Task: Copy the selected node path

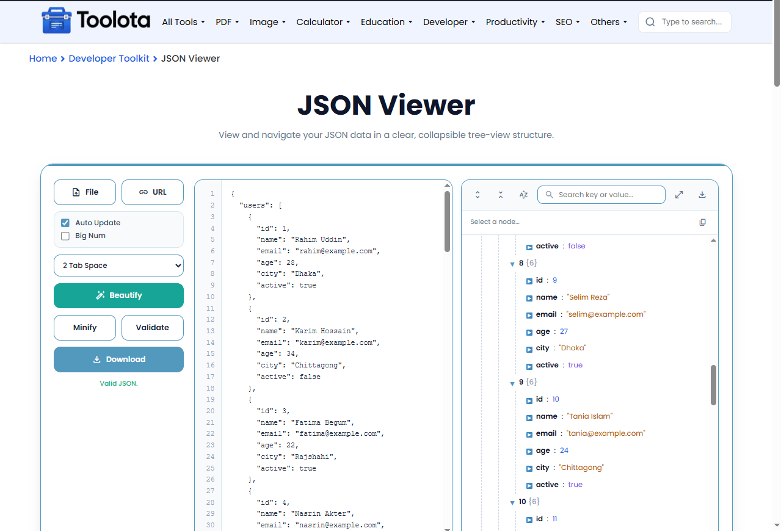Action: point(702,222)
